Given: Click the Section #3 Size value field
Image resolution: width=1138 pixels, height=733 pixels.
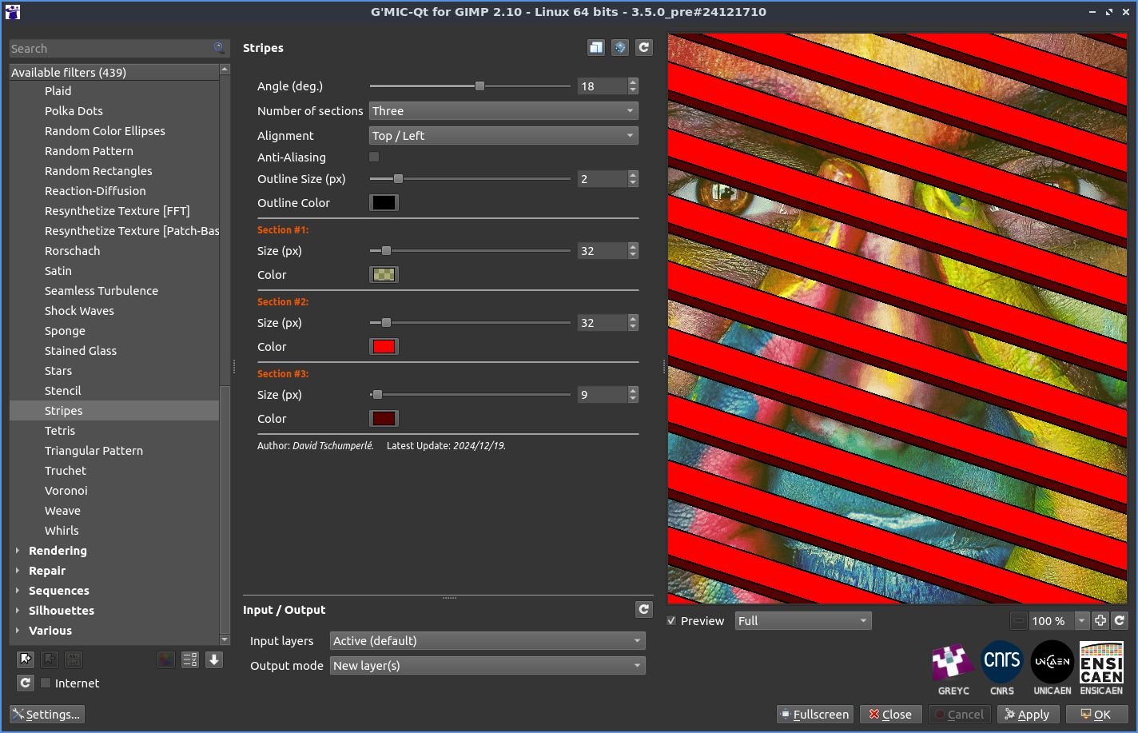Looking at the screenshot, I should [603, 395].
